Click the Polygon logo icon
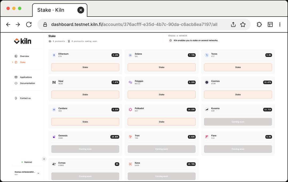Image resolution: width=288 pixels, height=182 pixels. [x=130, y=82]
